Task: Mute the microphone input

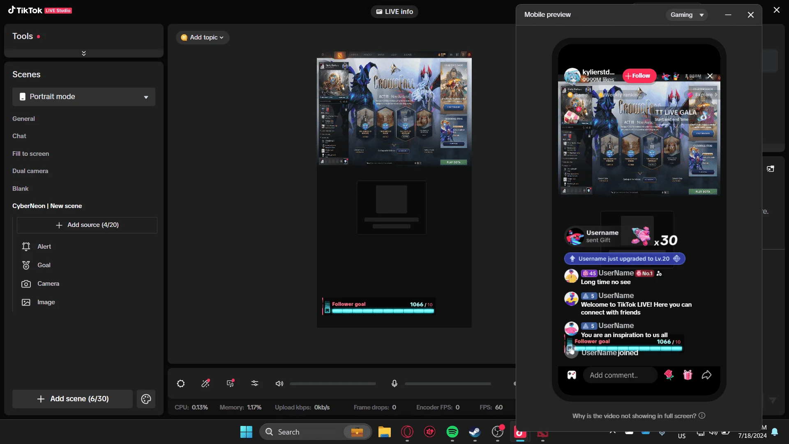Action: click(394, 384)
